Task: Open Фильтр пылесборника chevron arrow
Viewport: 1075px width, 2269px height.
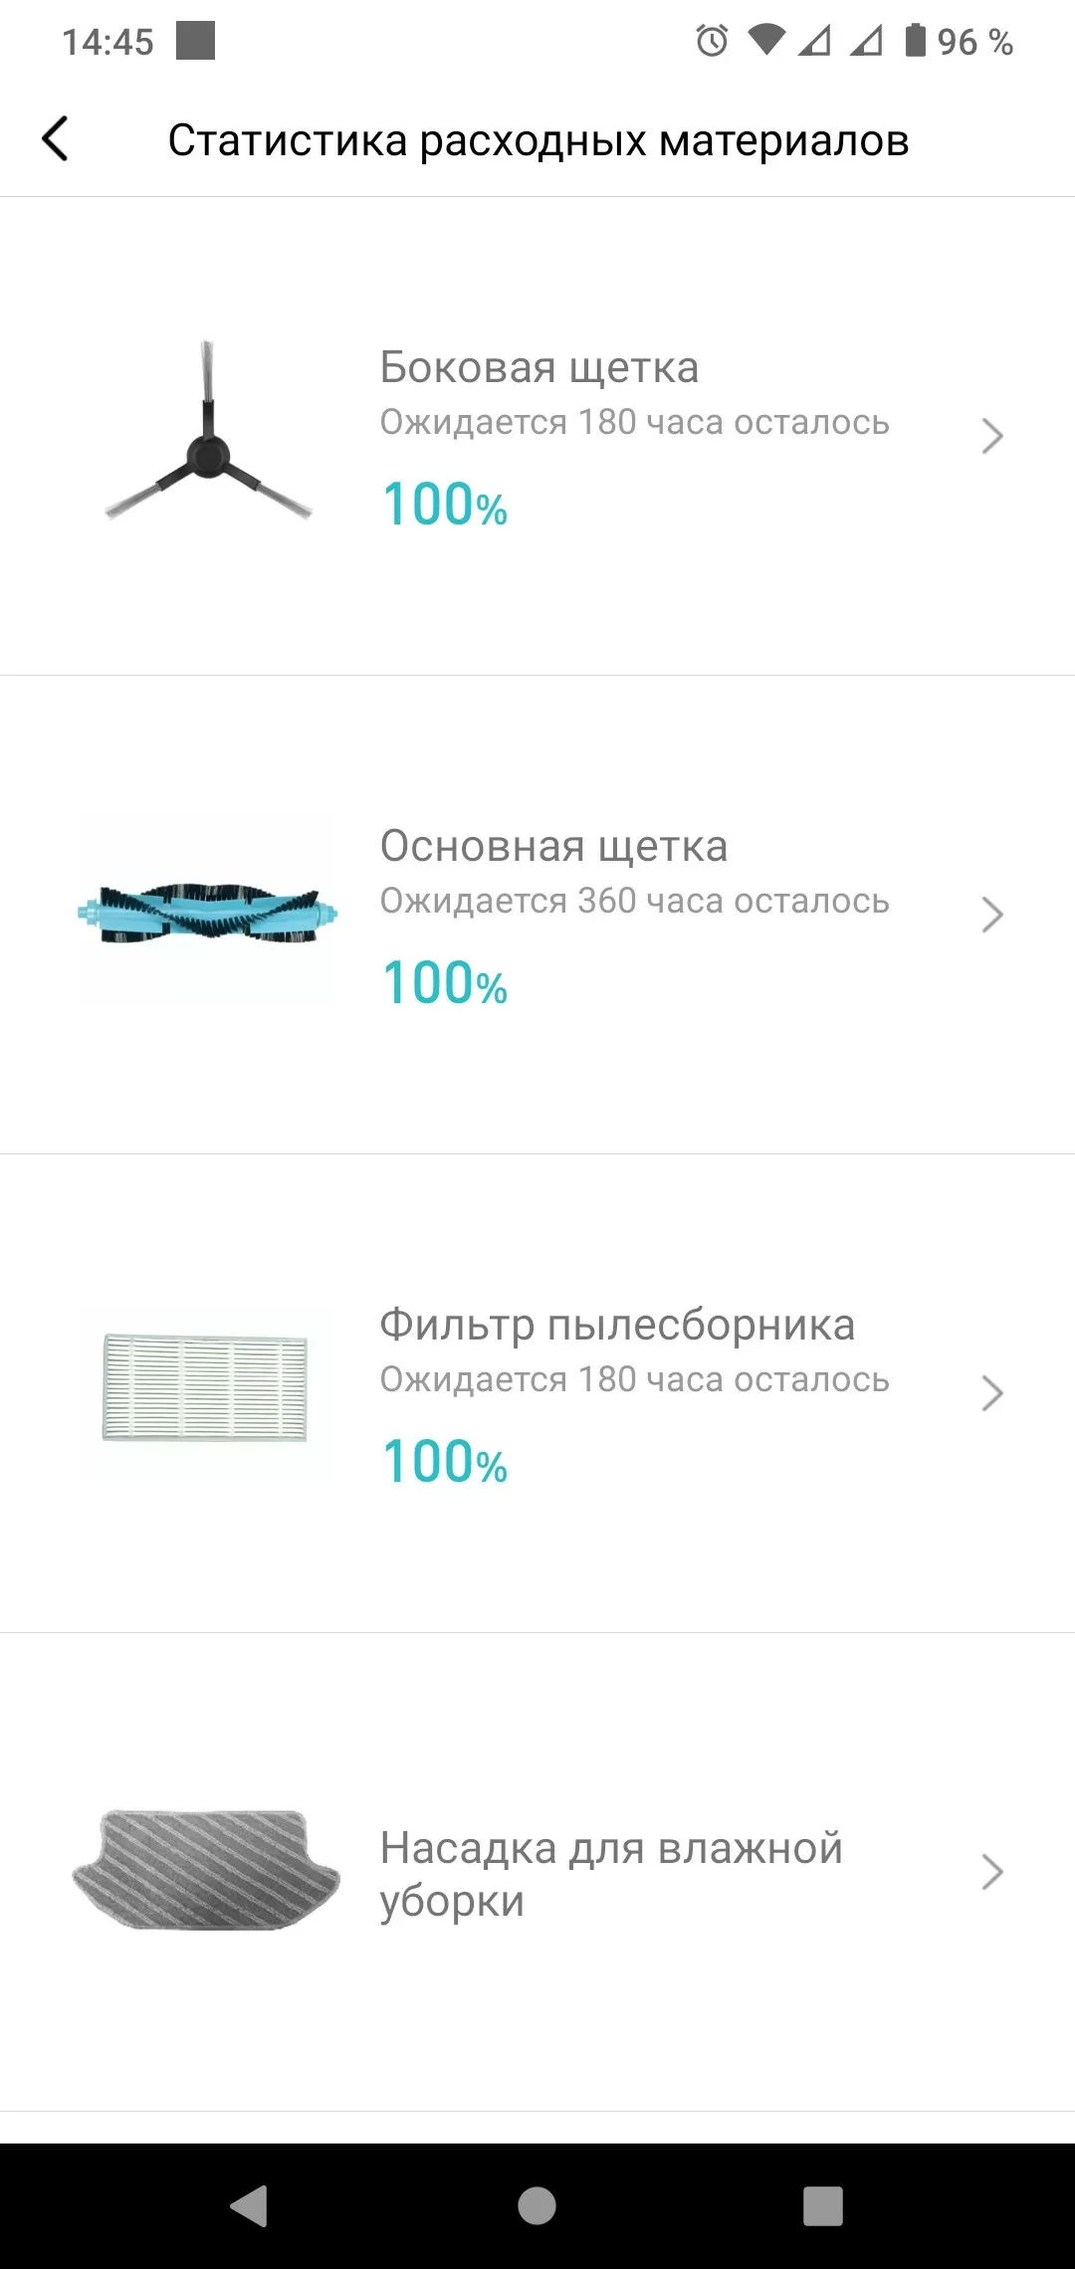Action: 991,1393
